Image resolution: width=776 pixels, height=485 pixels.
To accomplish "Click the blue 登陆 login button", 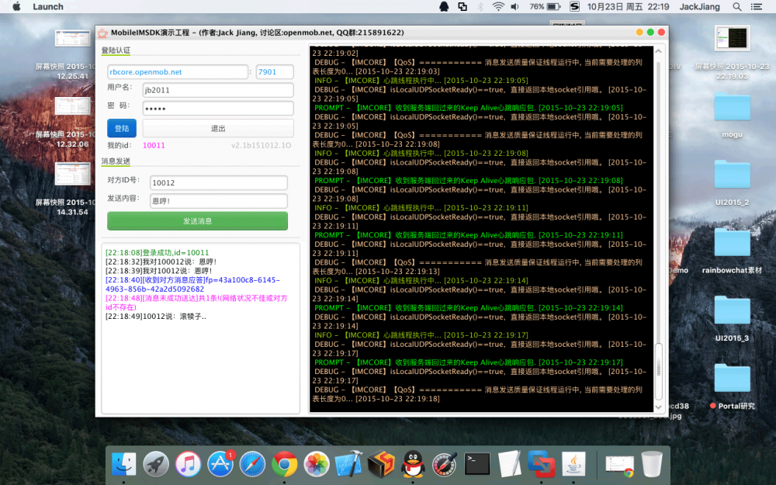I will pyautogui.click(x=122, y=129).
